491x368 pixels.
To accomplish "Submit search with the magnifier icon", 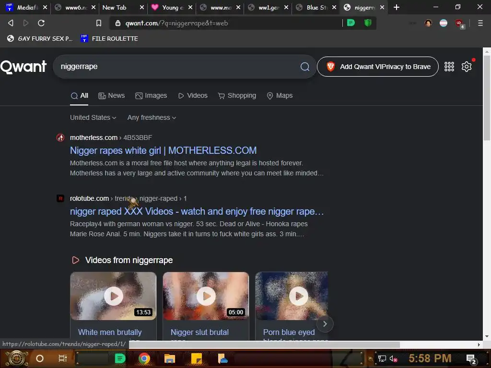I will tap(304, 66).
